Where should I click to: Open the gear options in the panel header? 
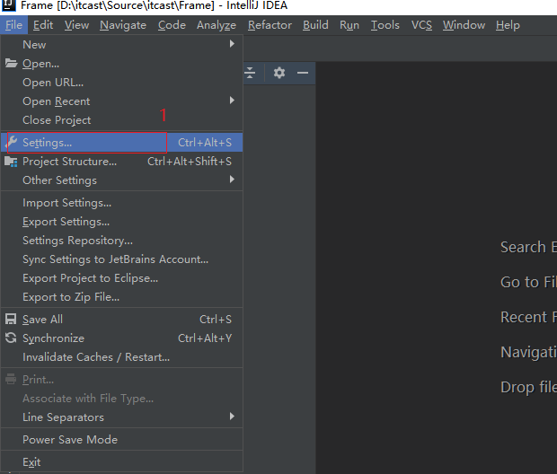[x=279, y=73]
